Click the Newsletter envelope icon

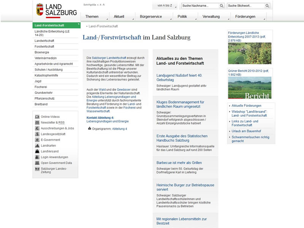coord(37,122)
